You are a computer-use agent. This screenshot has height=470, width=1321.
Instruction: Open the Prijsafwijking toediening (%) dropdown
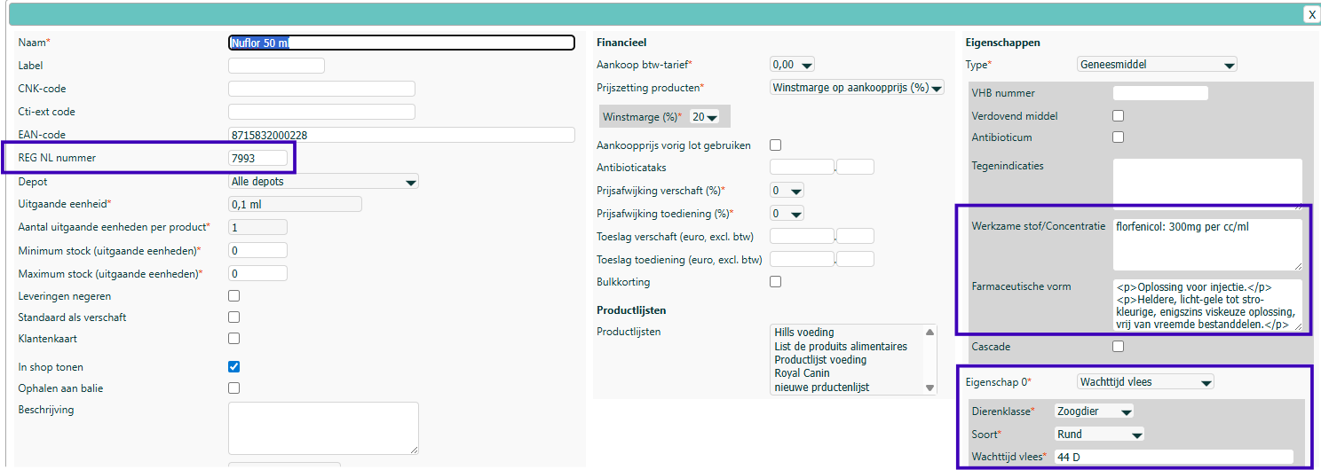(x=787, y=213)
